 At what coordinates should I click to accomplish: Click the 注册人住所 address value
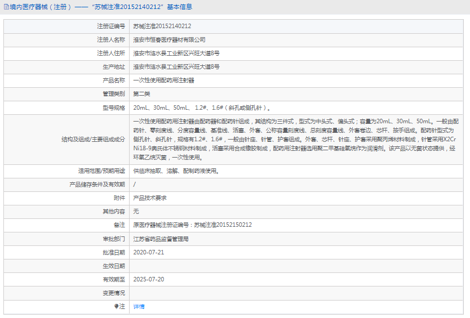[x=176, y=53]
